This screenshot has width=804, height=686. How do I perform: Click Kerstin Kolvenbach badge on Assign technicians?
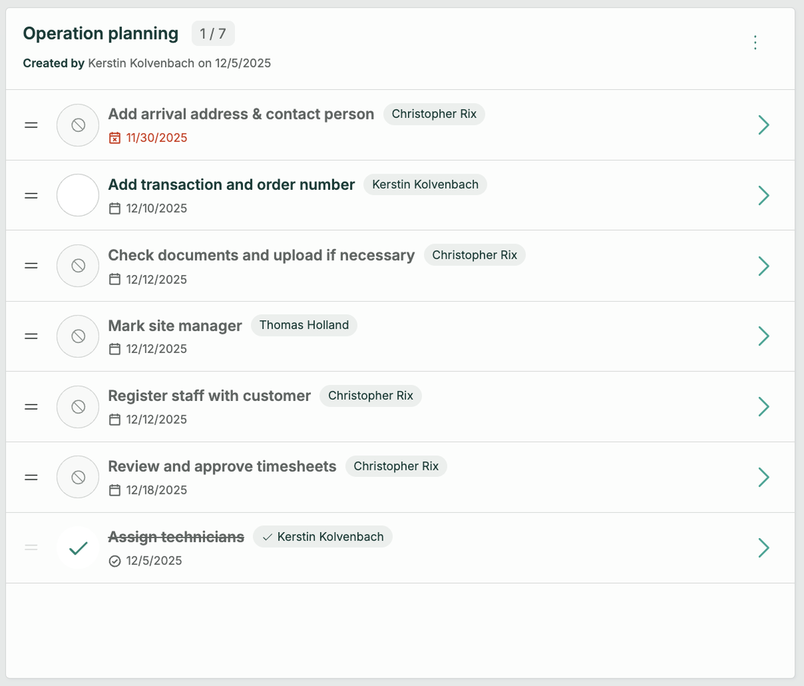[x=323, y=537]
